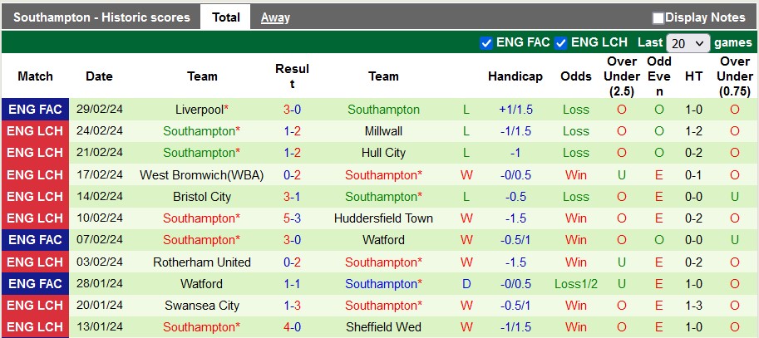759x338 pixels.
Task: Click the Swansea City team name
Action: pos(202,306)
